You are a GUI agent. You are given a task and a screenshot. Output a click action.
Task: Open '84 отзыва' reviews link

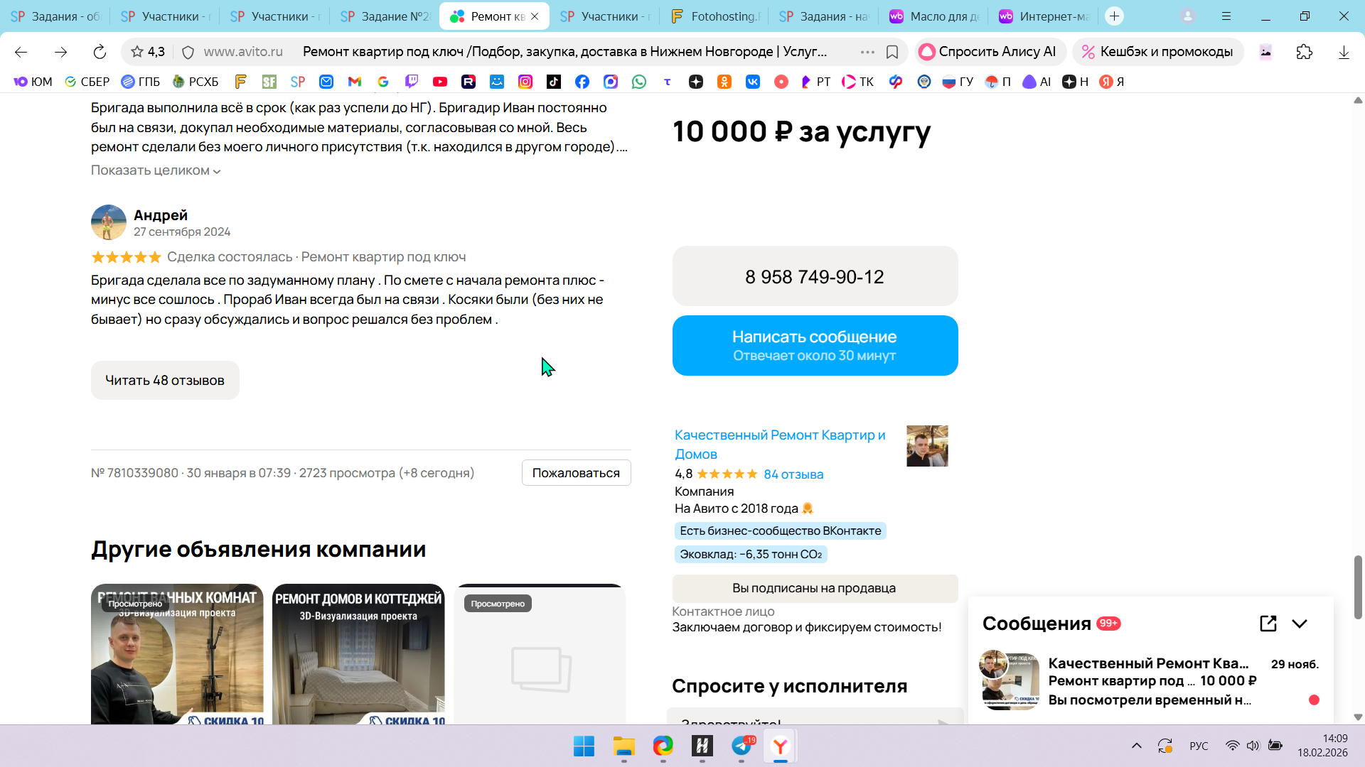point(793,474)
